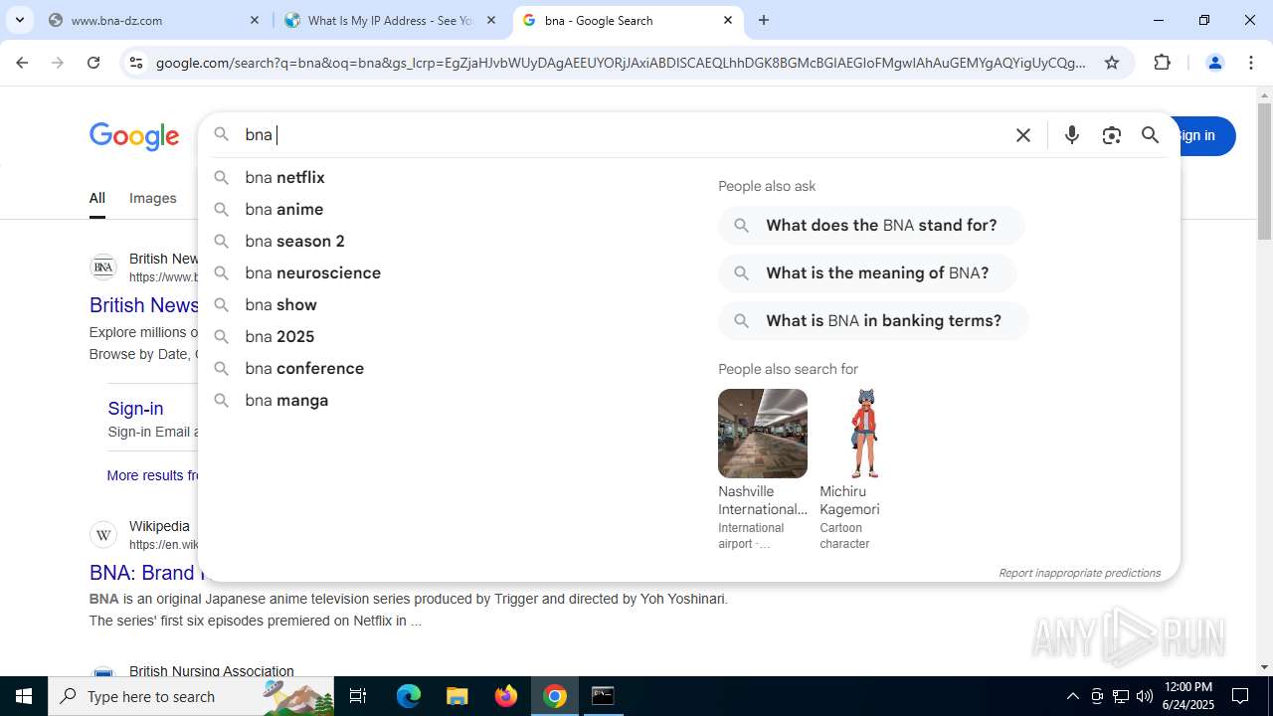Switch to What Is My IP Address tab
This screenshot has height=716, width=1273.
390,20
